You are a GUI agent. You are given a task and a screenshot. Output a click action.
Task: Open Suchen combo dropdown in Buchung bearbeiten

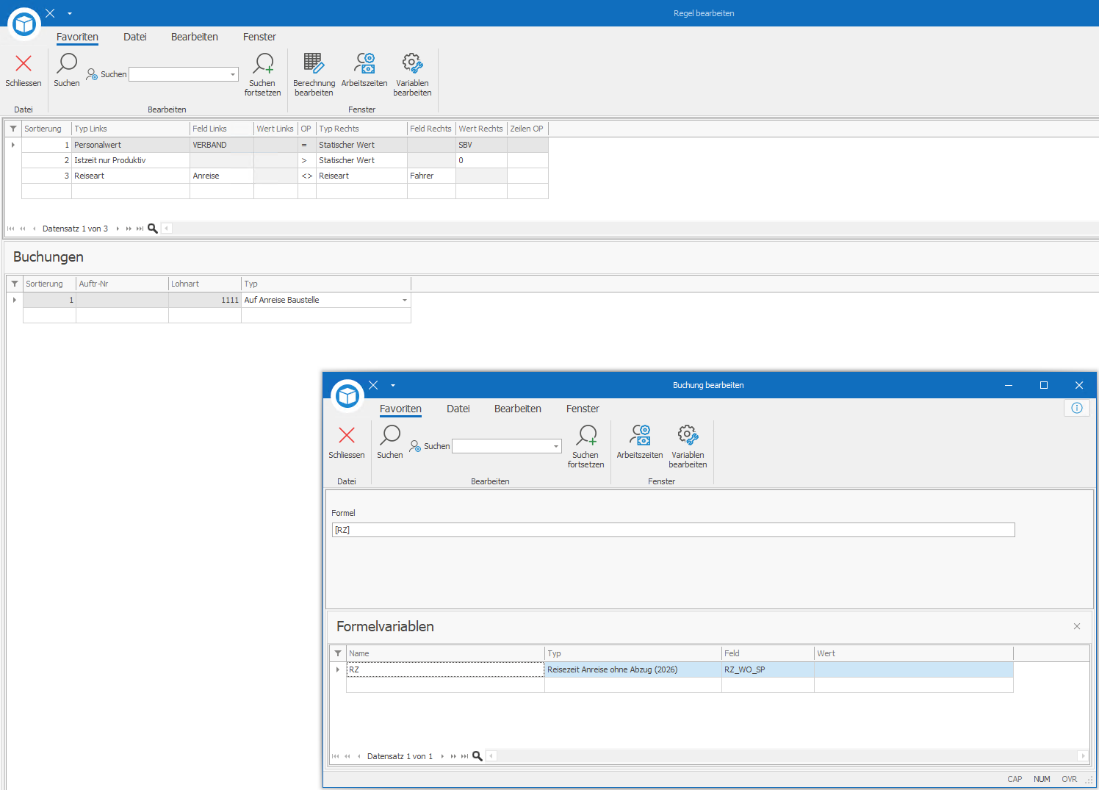point(556,446)
